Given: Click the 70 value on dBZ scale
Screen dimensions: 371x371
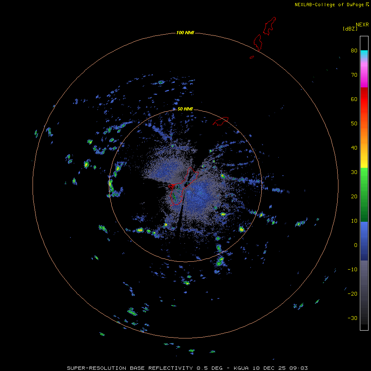Looking at the screenshot, I should 354,75.
